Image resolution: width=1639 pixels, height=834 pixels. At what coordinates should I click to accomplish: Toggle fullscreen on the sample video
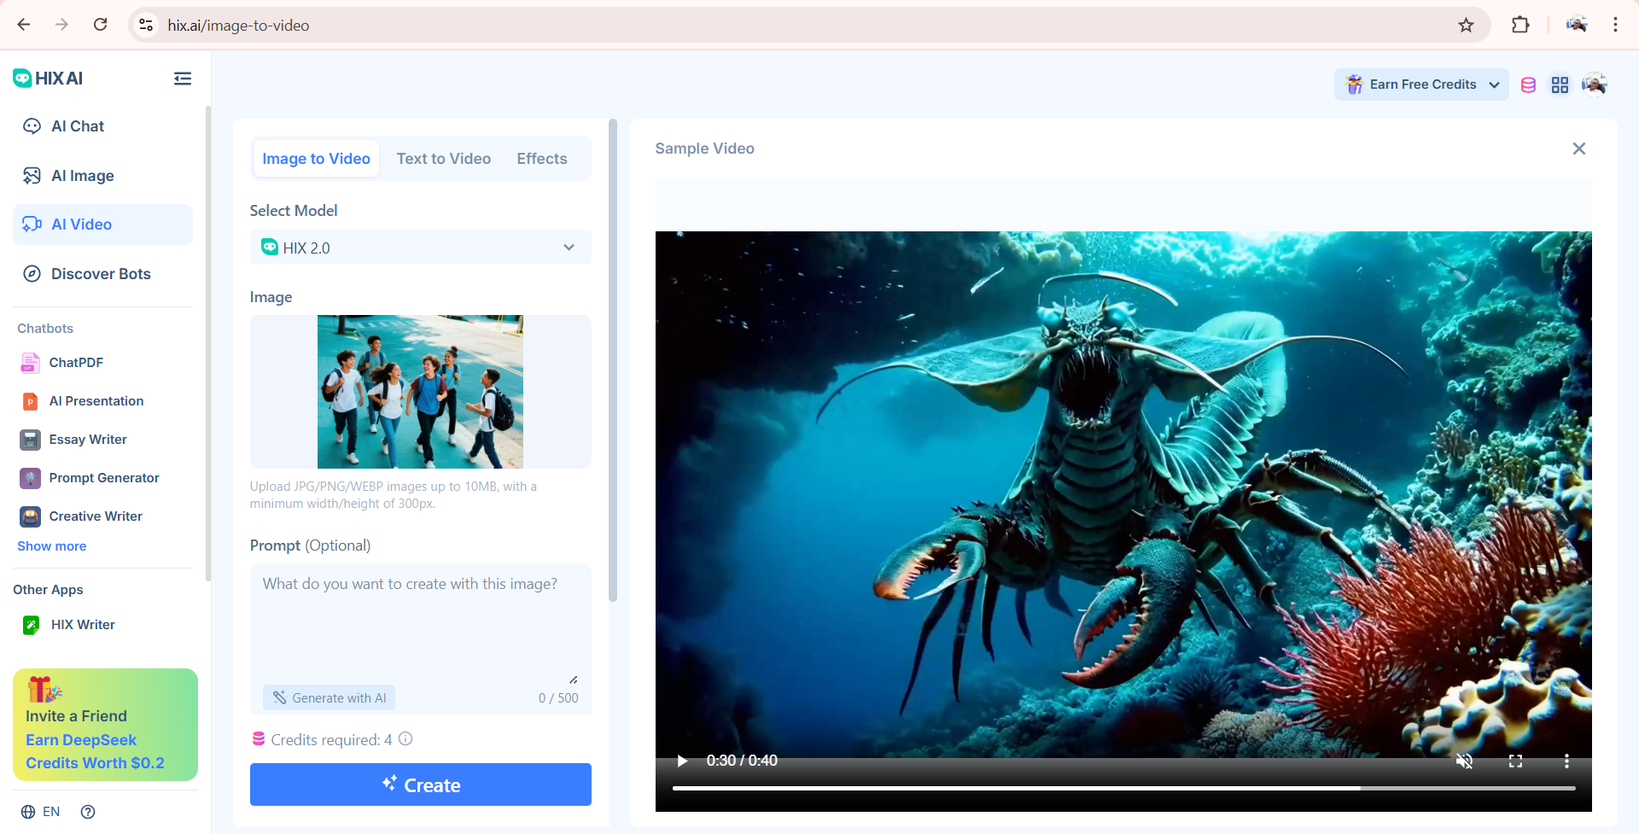tap(1517, 761)
